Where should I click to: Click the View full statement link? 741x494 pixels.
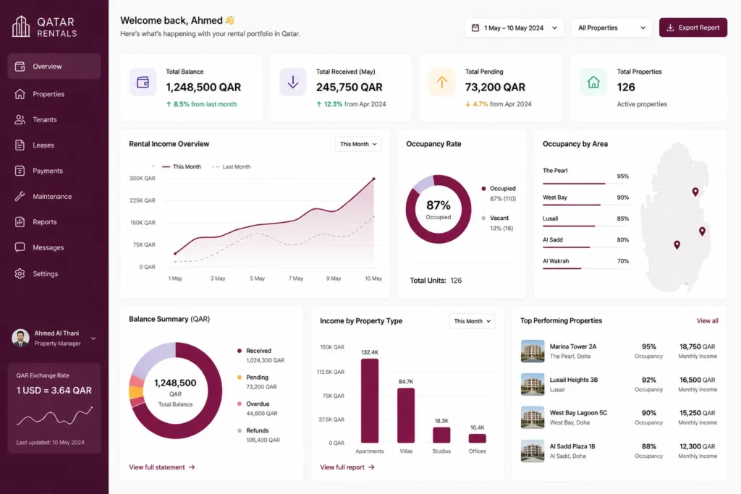pos(162,467)
